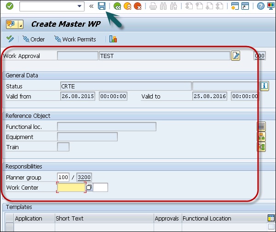Click the Functional loc. input field
This screenshot has height=232, width=276.
pos(106,127)
